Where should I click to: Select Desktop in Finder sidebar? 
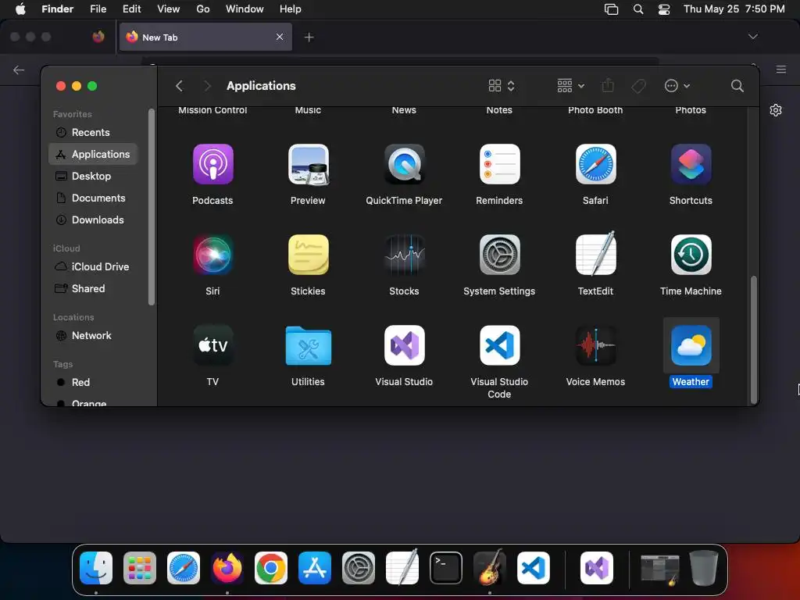(x=94, y=176)
